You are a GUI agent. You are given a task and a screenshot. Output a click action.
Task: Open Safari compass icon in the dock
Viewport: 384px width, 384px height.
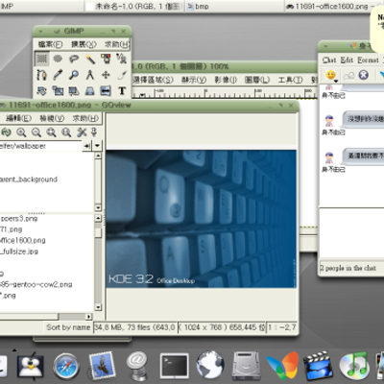(x=66, y=366)
